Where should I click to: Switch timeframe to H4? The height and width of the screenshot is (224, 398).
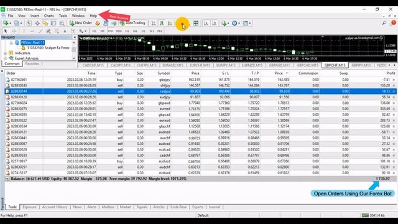click(x=135, y=31)
